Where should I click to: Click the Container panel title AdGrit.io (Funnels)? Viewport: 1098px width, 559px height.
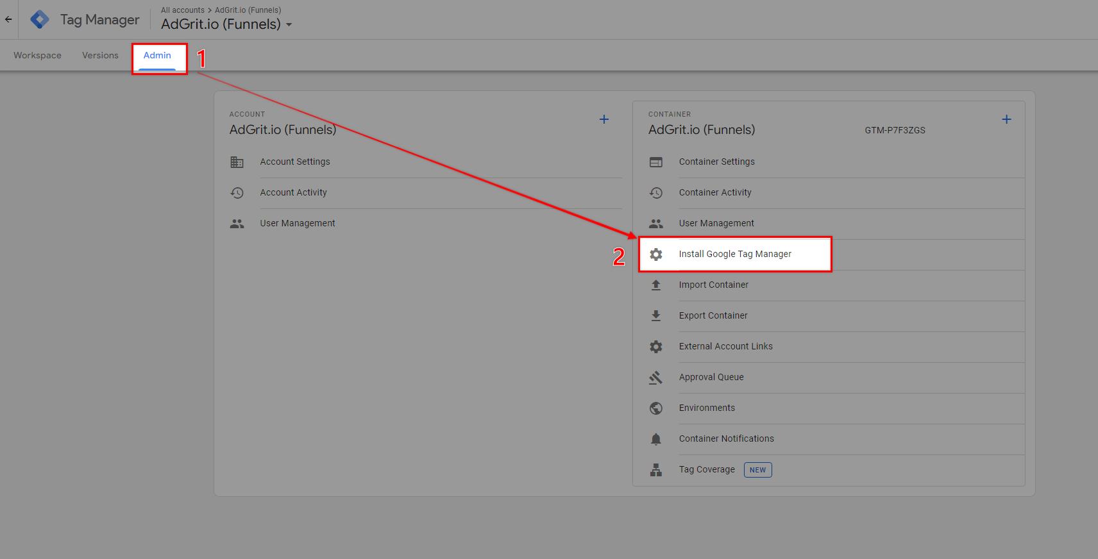tap(702, 129)
